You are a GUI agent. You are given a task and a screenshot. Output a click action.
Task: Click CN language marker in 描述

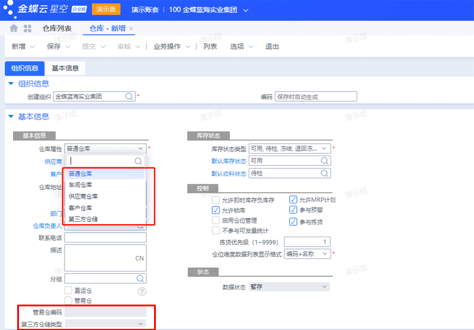[139, 258]
